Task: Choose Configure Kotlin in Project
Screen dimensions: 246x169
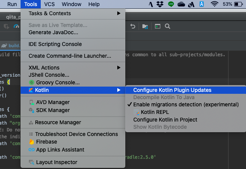Action: [186, 120]
